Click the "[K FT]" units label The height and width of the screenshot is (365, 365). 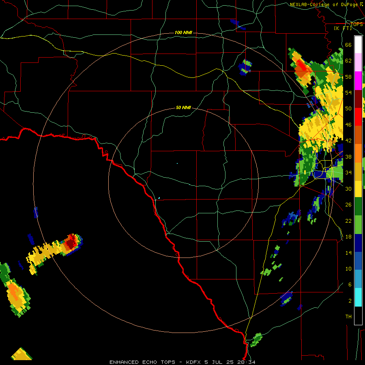coord(343,28)
